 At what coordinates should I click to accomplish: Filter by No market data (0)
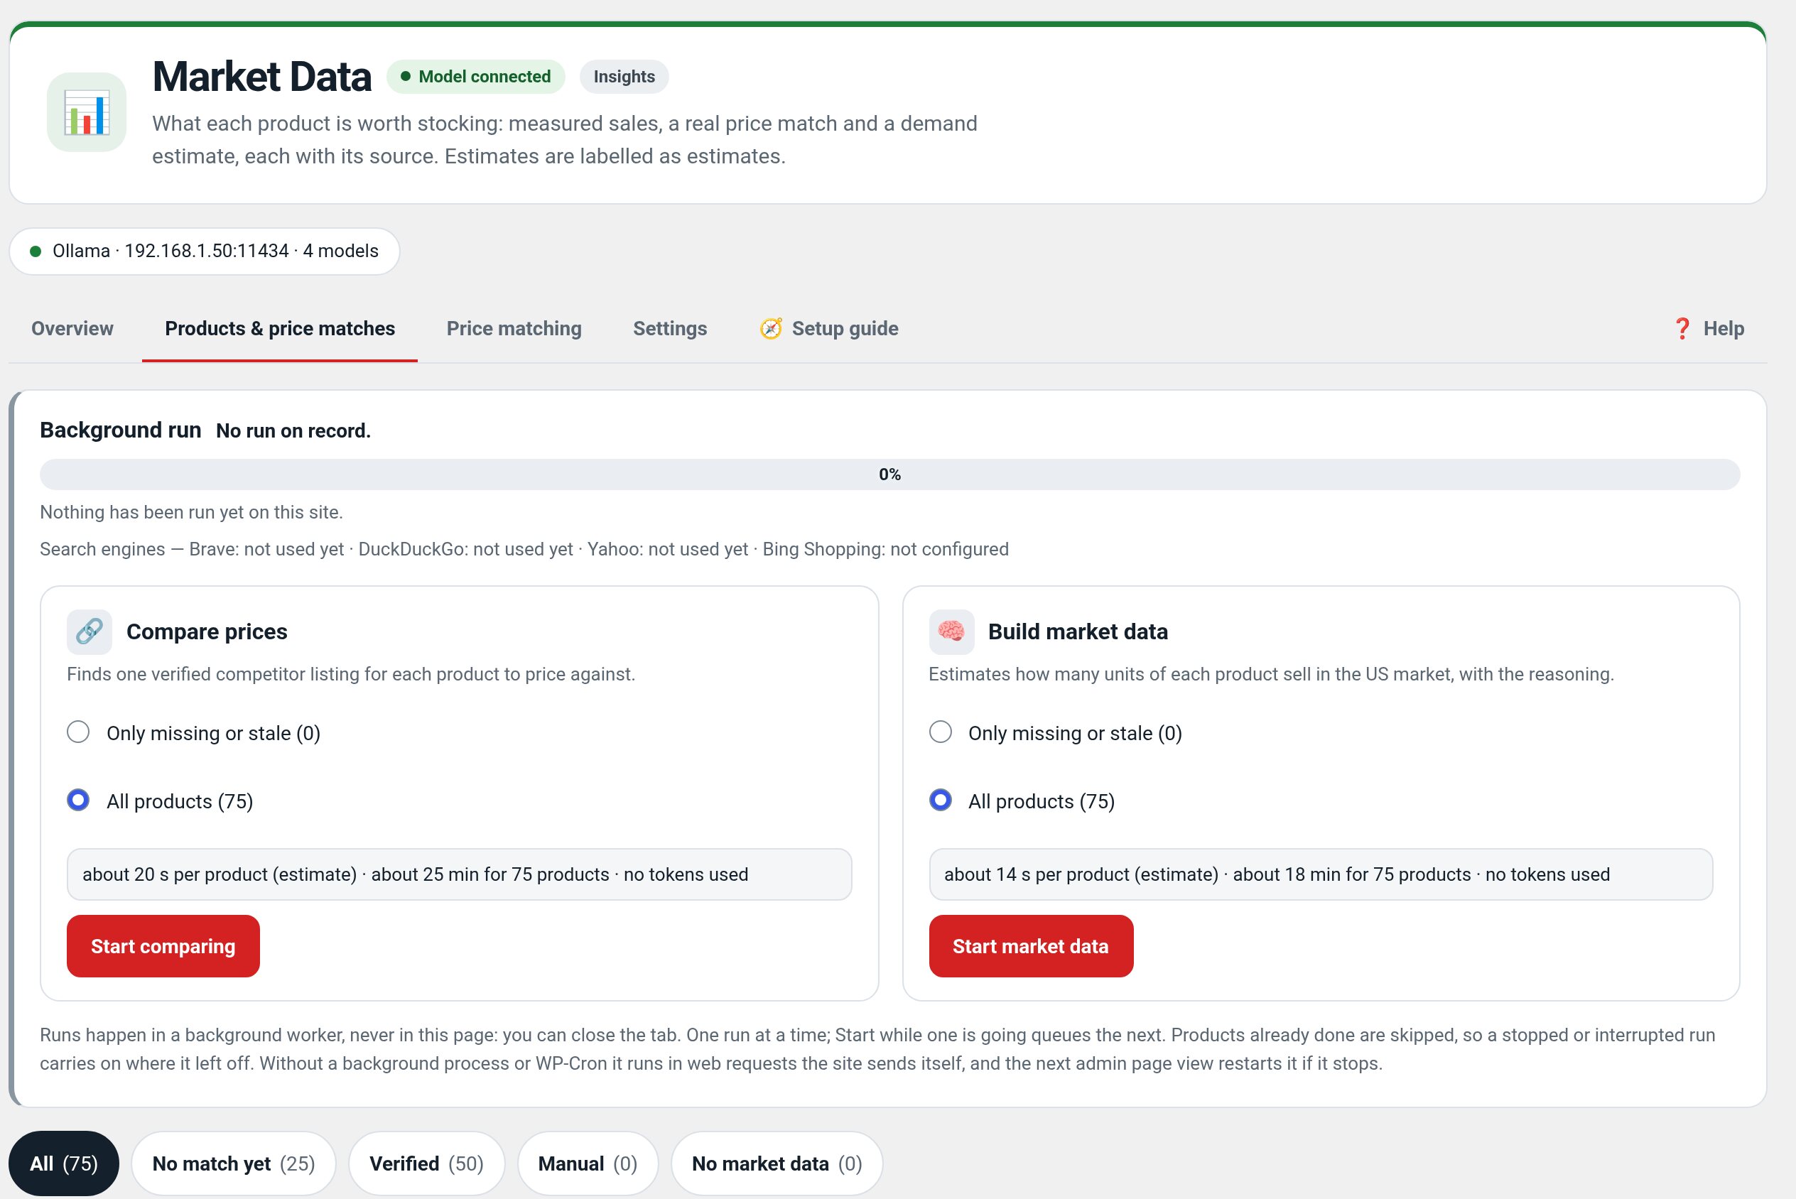click(x=777, y=1163)
